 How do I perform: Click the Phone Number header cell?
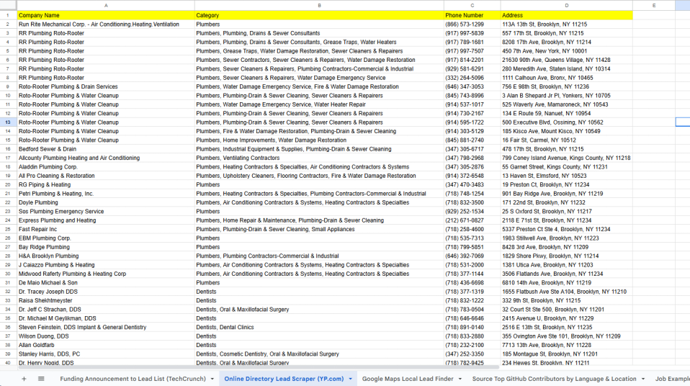(472, 15)
